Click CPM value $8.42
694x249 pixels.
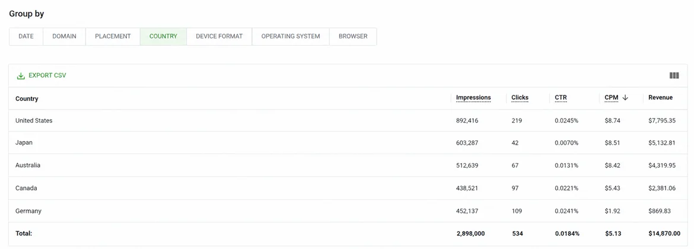613,165
